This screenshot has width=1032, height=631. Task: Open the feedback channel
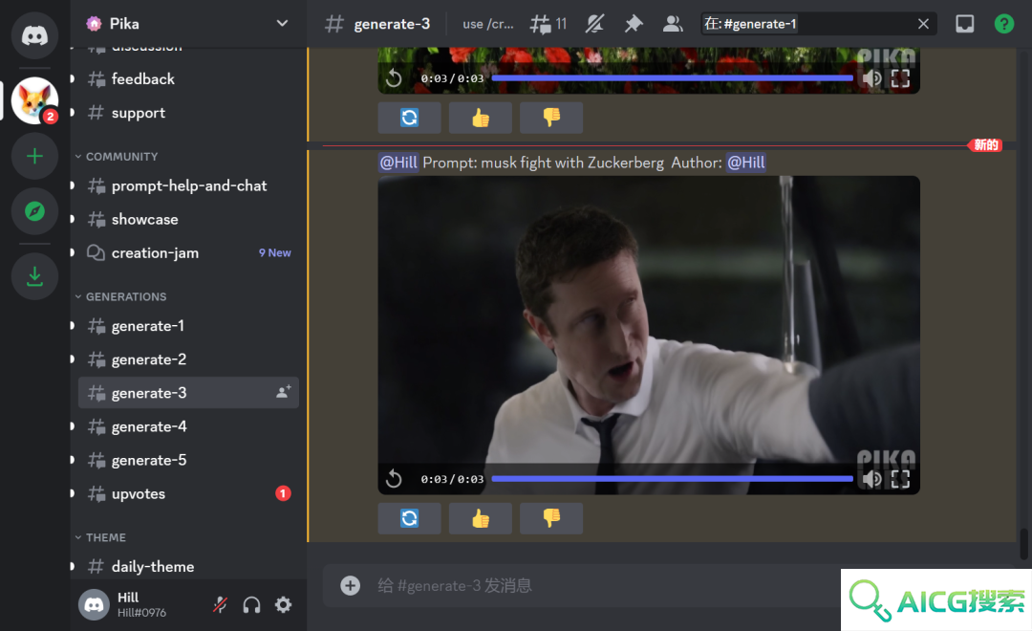(x=188, y=79)
